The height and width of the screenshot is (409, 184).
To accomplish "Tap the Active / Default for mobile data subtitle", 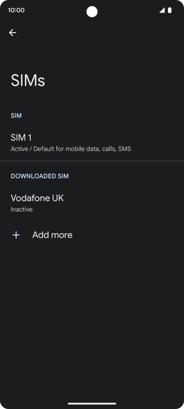I will point(71,149).
